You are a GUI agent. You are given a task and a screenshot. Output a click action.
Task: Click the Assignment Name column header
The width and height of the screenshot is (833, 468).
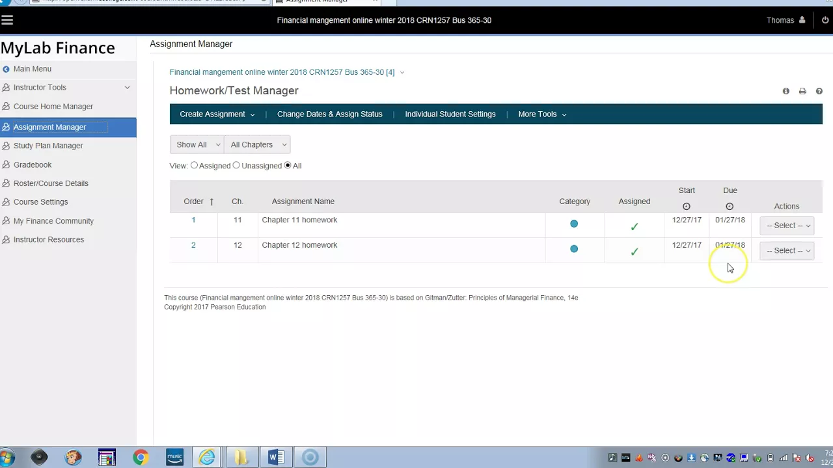coord(303,201)
